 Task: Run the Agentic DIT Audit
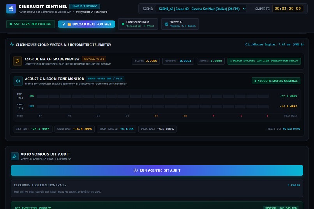point(157,170)
